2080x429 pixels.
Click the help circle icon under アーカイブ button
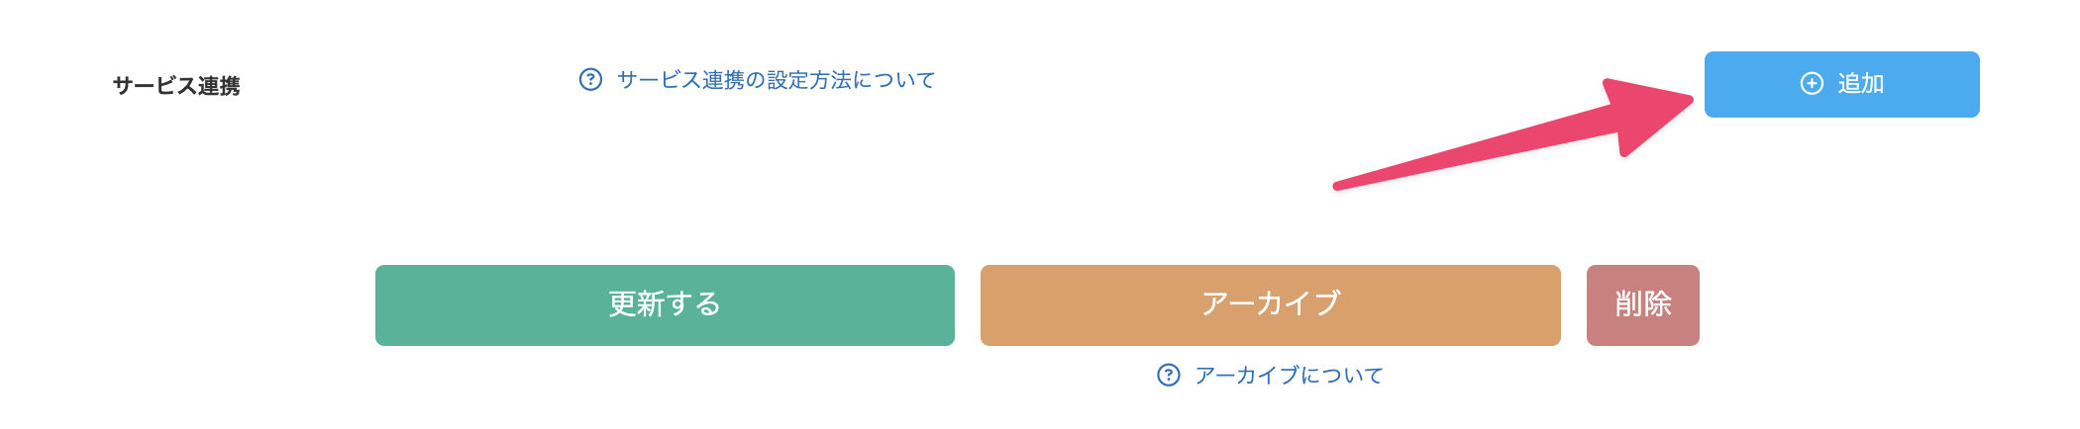(1169, 375)
